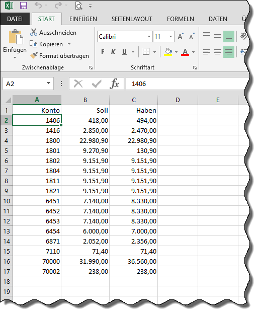Click the increase font size icon
The height and width of the screenshot is (313, 258).
click(181, 36)
